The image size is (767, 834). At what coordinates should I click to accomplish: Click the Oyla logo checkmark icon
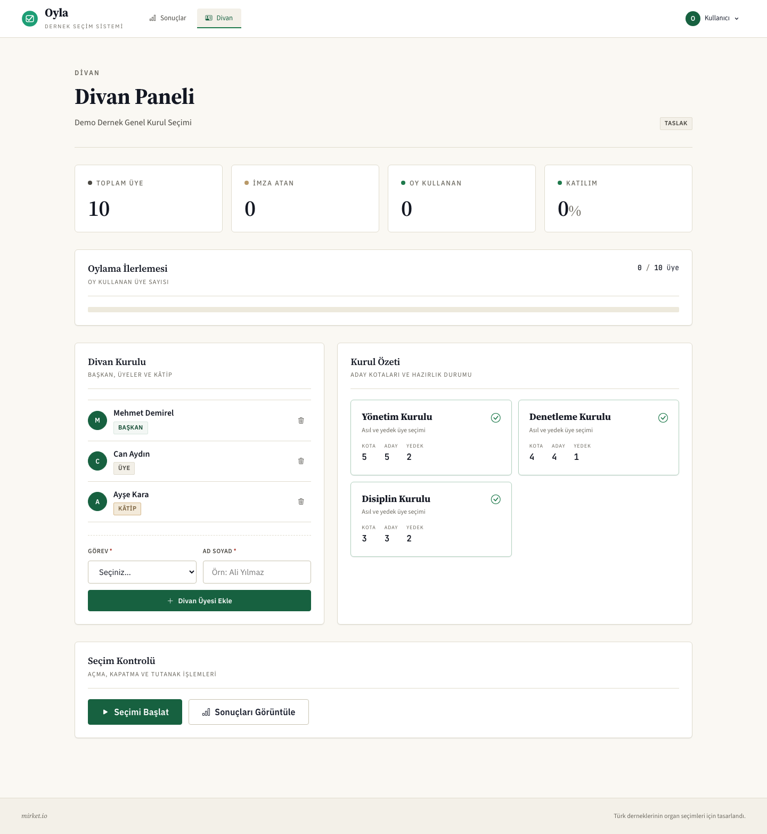(x=30, y=19)
